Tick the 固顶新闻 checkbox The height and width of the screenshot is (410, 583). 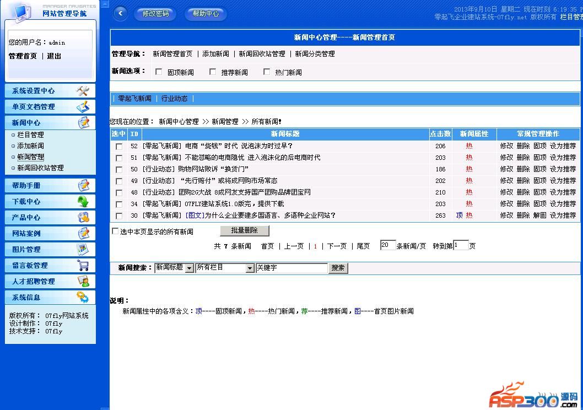click(x=159, y=72)
